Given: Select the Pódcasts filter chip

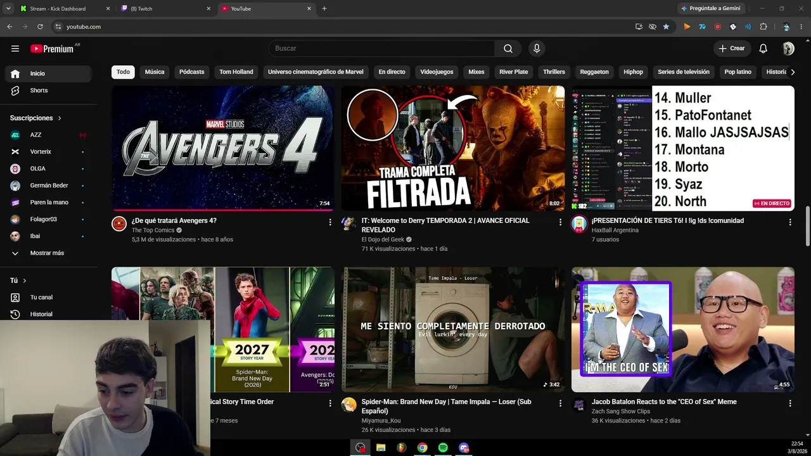Looking at the screenshot, I should point(192,72).
